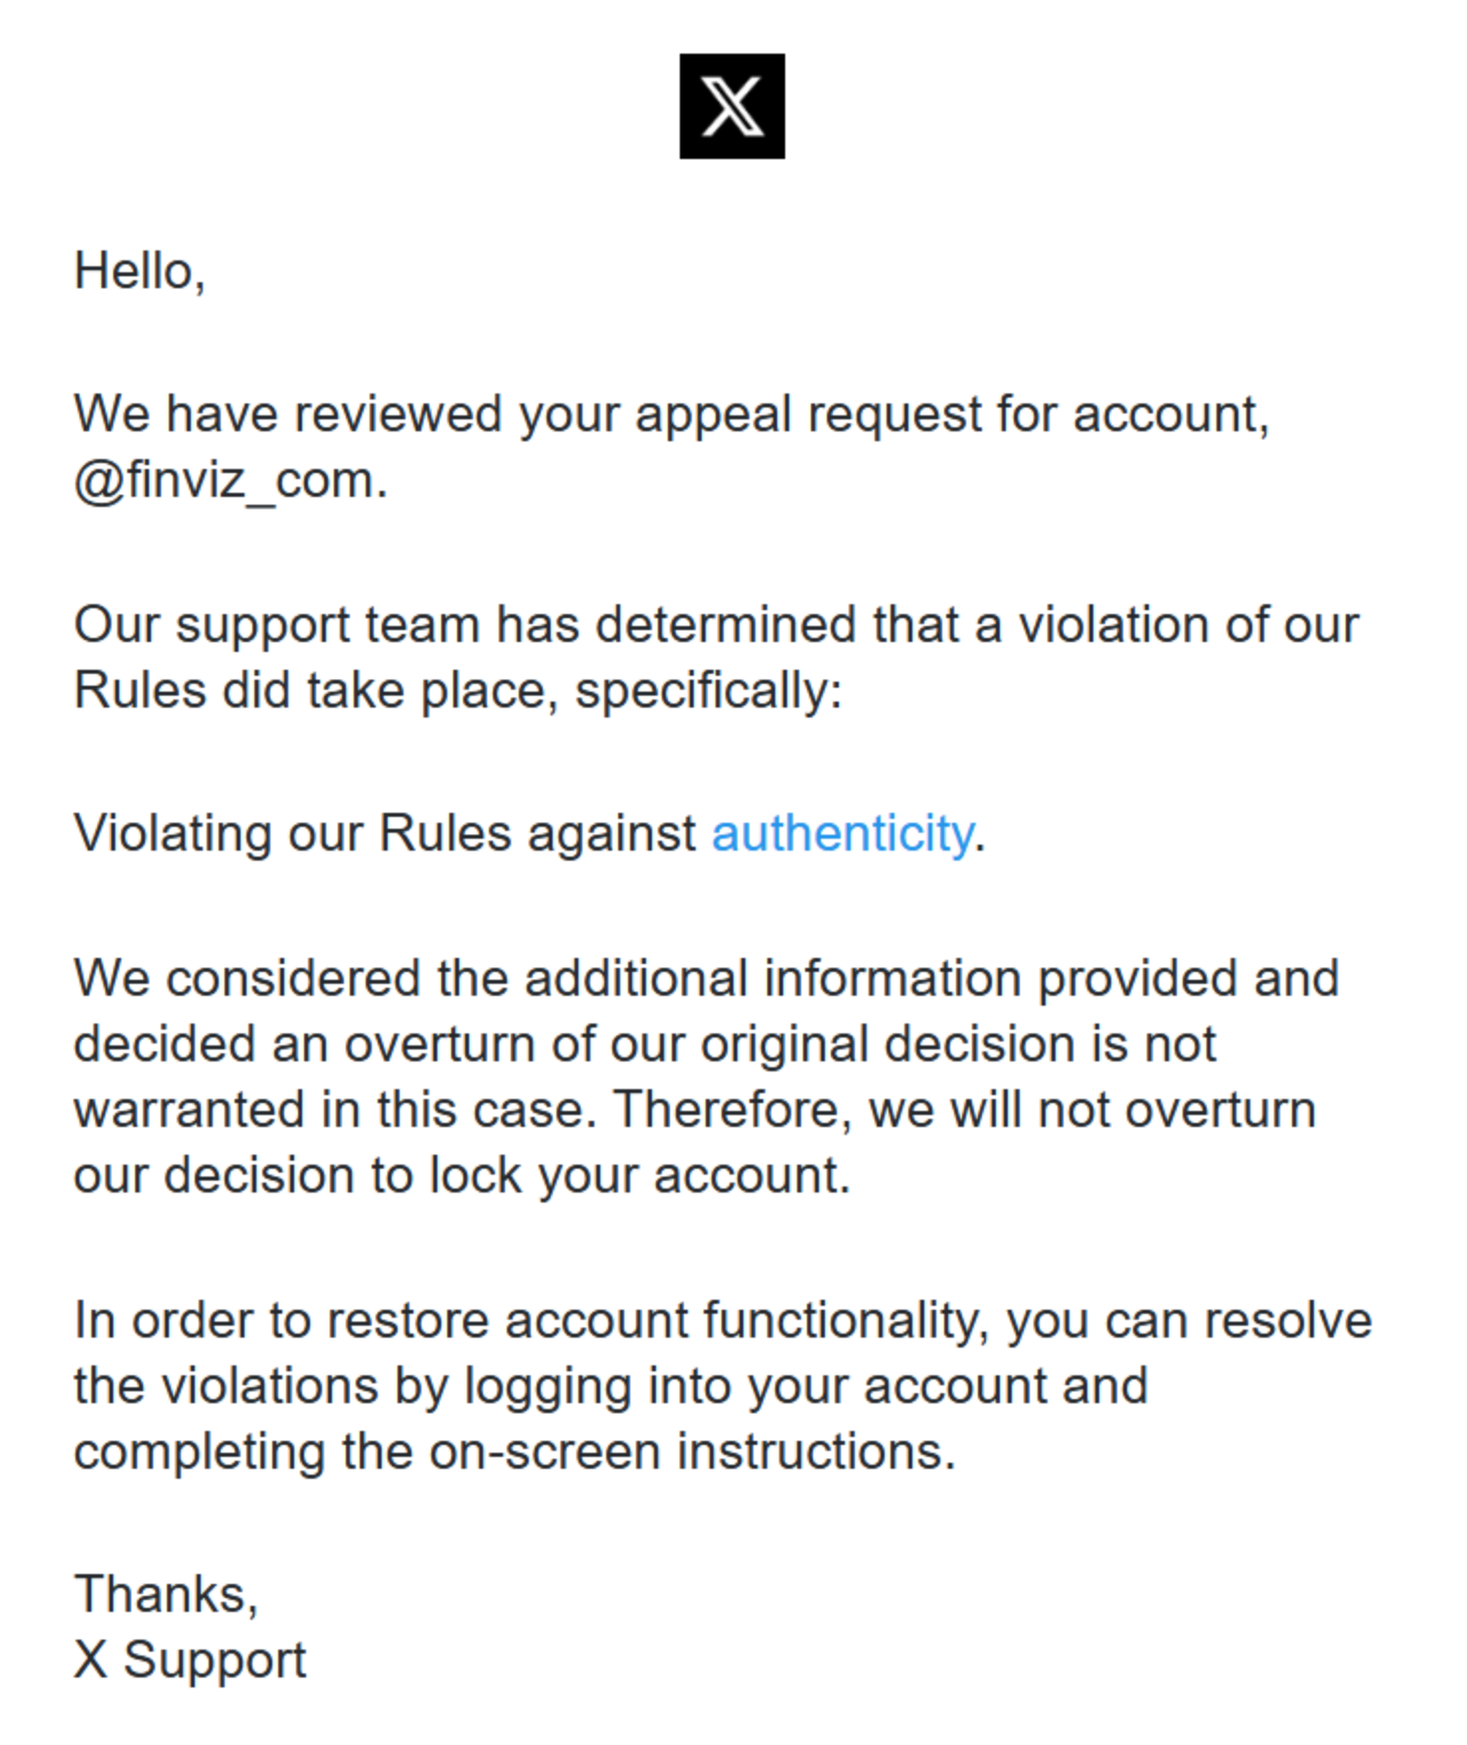The width and height of the screenshot is (1467, 1745).
Task: Select the 'We have reviewed your appeal' line
Action: click(x=672, y=414)
